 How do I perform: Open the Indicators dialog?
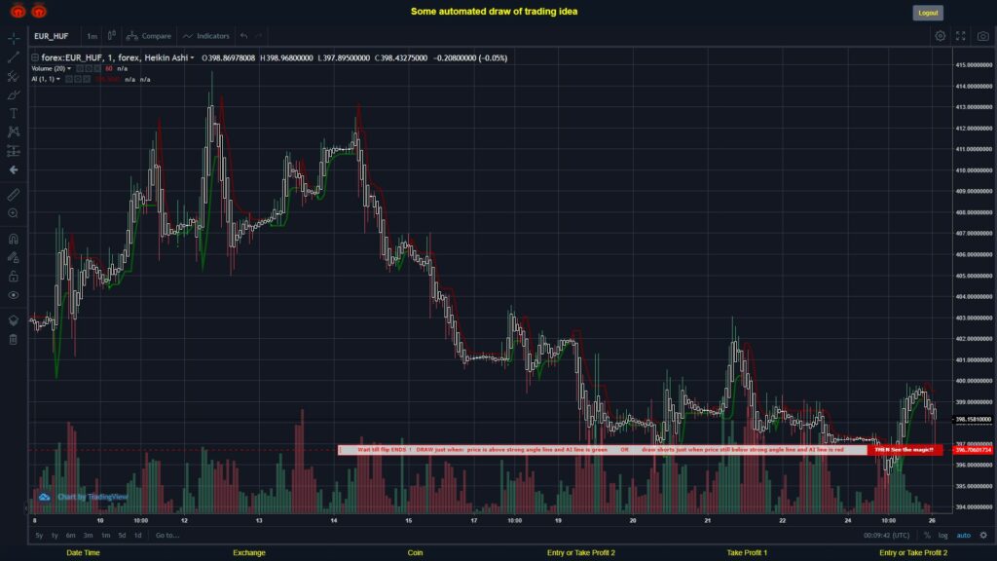(x=206, y=36)
